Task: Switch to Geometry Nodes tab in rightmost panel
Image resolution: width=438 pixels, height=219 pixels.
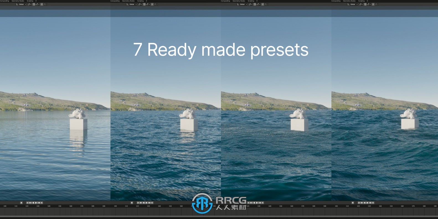Action: 349,1
